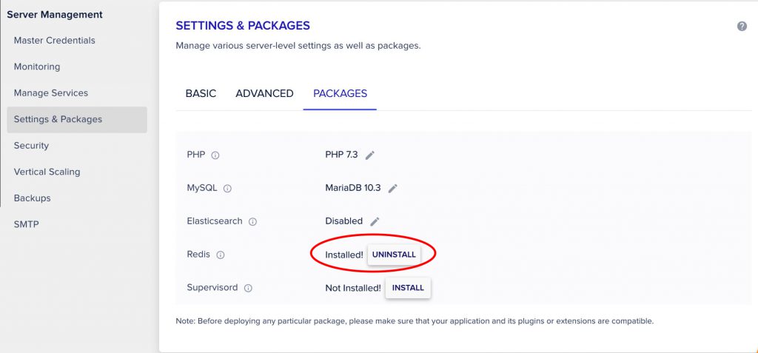
Task: Switch to the ADVANCED tab
Action: 264,93
